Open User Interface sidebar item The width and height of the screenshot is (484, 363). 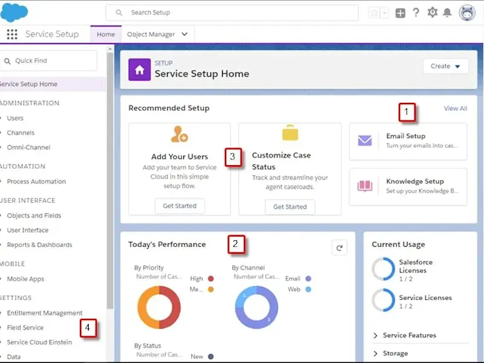click(28, 231)
